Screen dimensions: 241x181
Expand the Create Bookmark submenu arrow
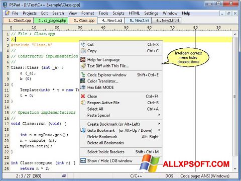pyautogui.click(x=159, y=124)
